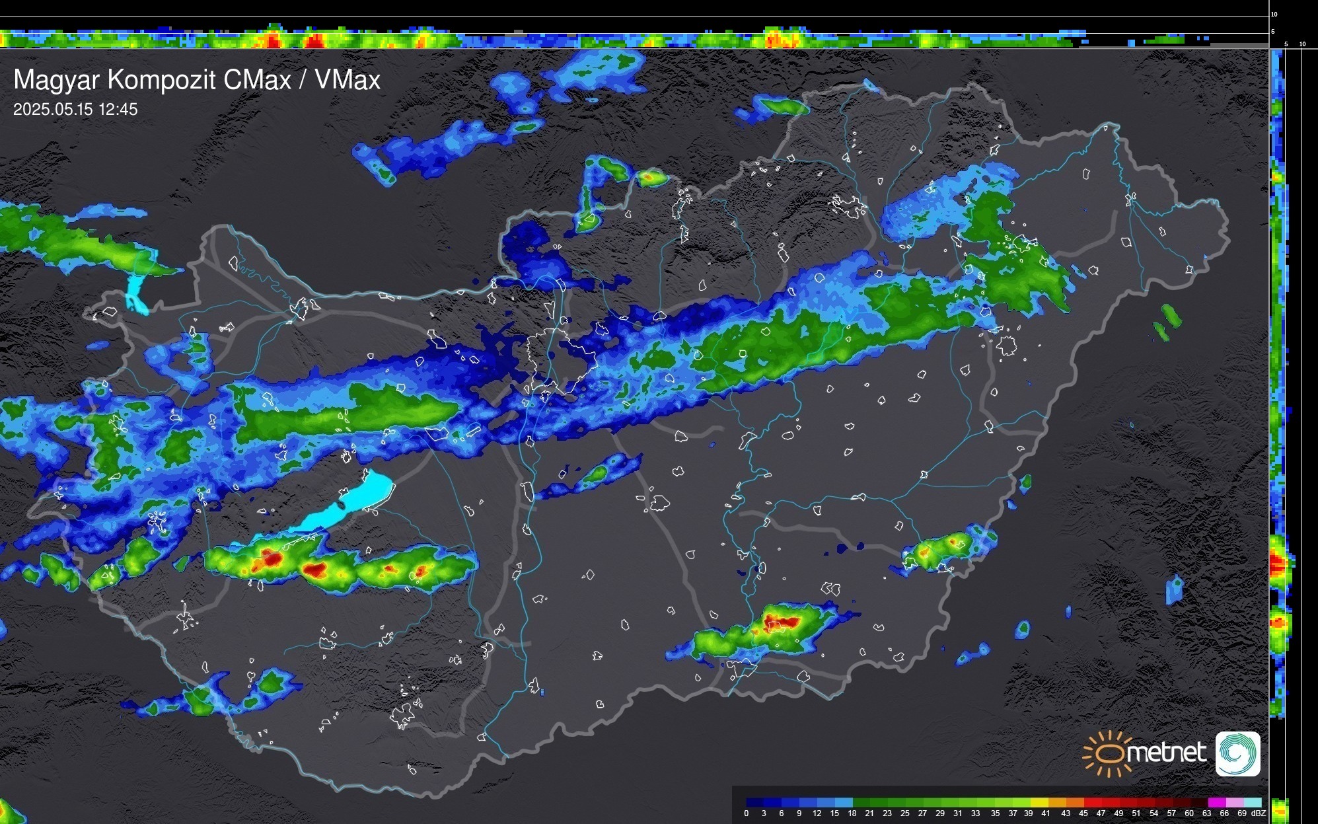The image size is (1318, 824).
Task: Click the dBZ unit label on legend
Action: pyautogui.click(x=1258, y=813)
